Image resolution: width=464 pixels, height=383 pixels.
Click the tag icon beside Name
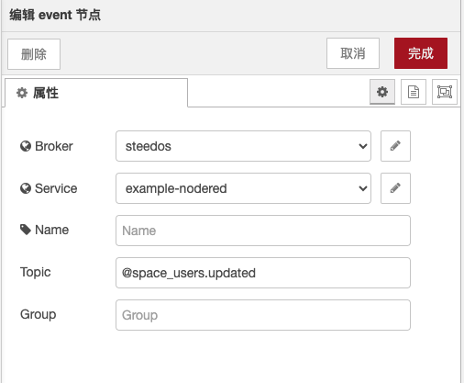[x=26, y=230]
